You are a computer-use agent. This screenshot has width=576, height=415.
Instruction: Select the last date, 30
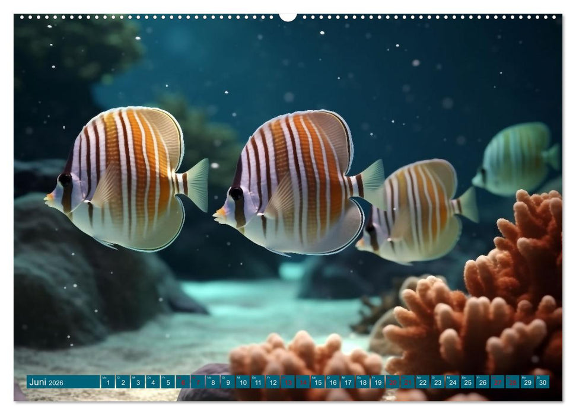pyautogui.click(x=542, y=382)
